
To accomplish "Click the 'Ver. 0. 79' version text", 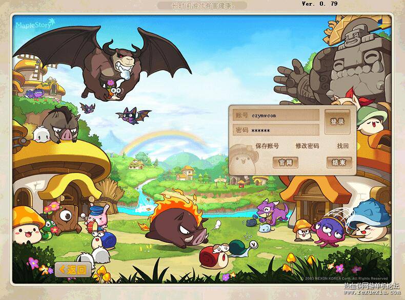I will pos(320,4).
